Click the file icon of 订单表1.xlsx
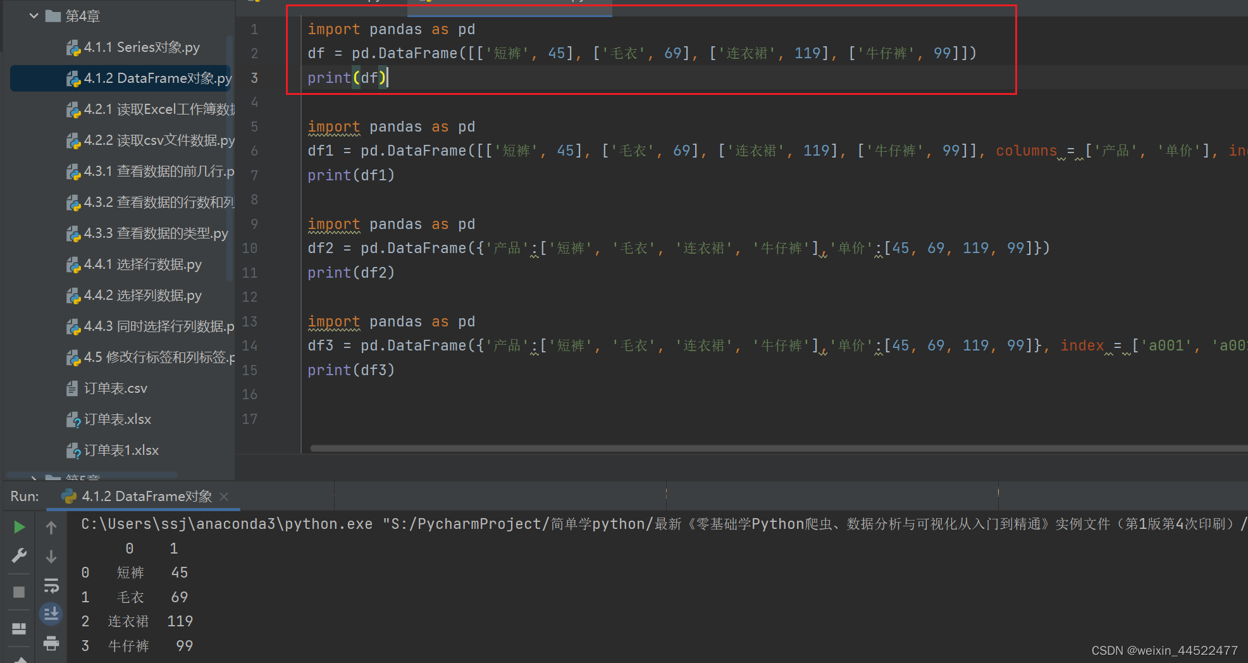 point(73,451)
